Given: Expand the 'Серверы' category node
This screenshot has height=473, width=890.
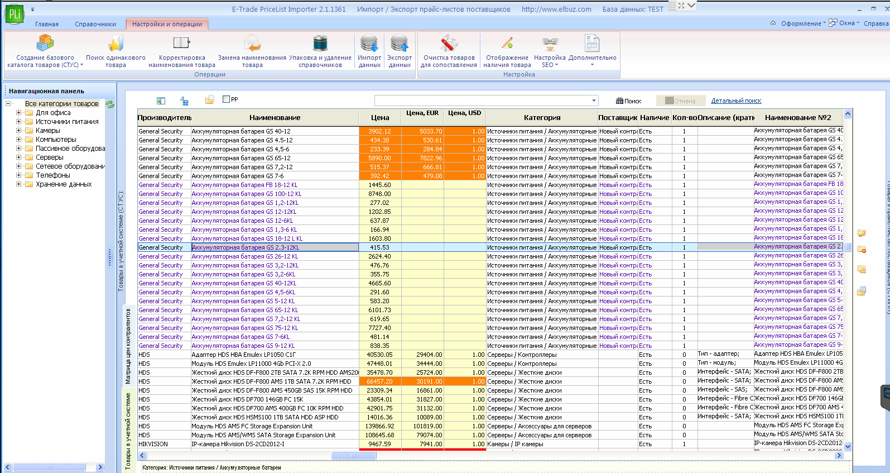Looking at the screenshot, I should coord(18,157).
